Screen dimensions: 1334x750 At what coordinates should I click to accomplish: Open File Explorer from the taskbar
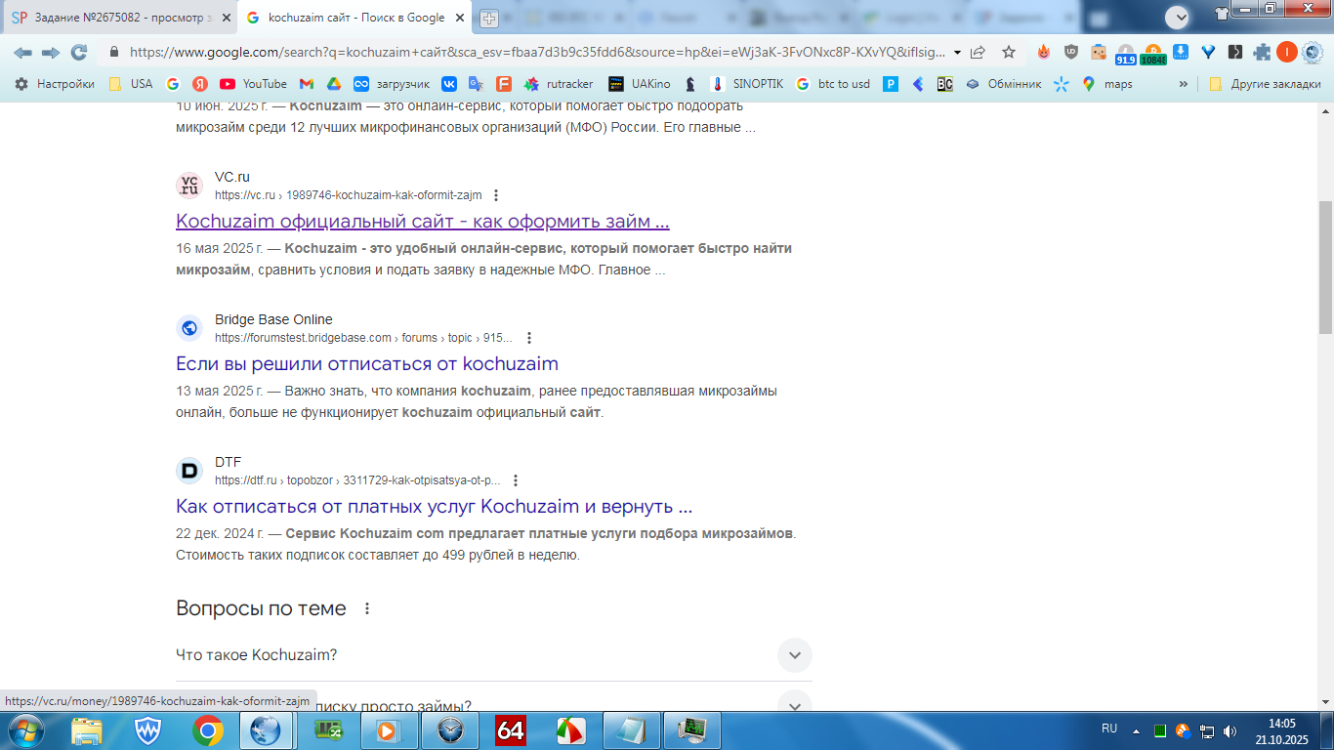pyautogui.click(x=87, y=730)
